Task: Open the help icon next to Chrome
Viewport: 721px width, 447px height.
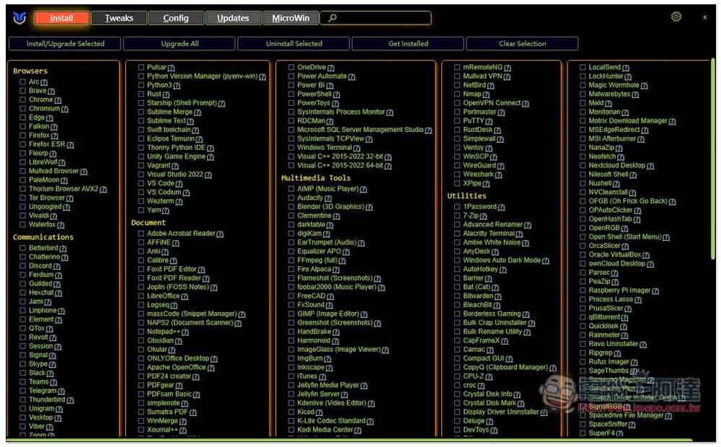Action: point(58,100)
